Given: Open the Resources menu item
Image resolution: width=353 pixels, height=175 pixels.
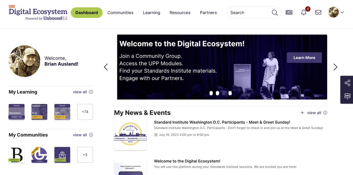Looking at the screenshot, I should 180,13.
